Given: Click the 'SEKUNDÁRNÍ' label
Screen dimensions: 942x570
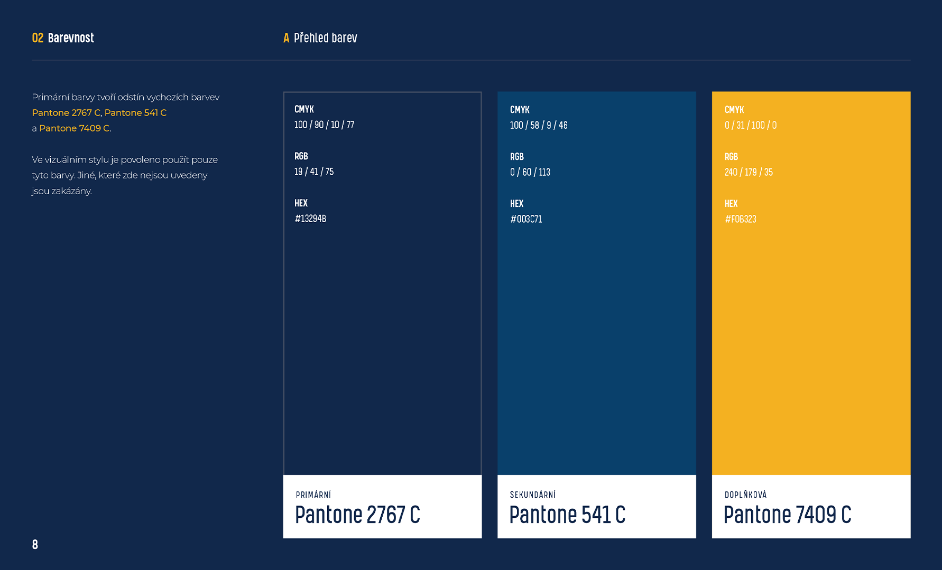Looking at the screenshot, I should 533,495.
